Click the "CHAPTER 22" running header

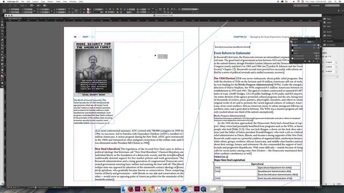[x=240, y=37]
